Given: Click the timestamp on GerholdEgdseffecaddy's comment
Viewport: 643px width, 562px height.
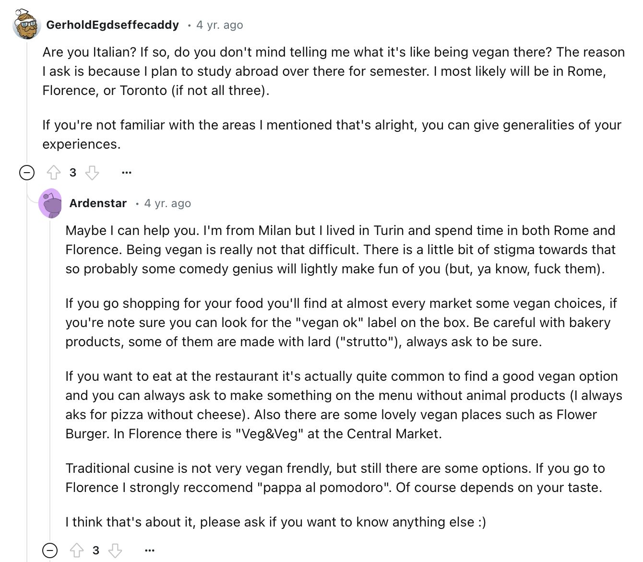Looking at the screenshot, I should (219, 25).
